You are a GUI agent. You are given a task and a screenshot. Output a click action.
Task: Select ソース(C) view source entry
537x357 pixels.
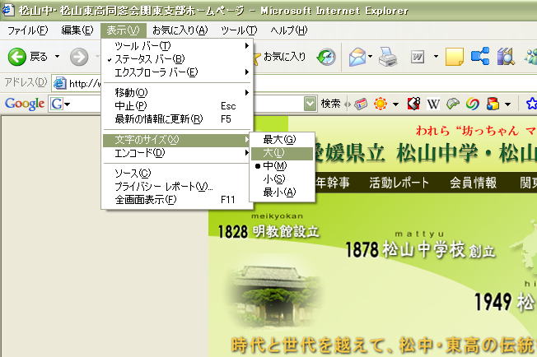177,174
